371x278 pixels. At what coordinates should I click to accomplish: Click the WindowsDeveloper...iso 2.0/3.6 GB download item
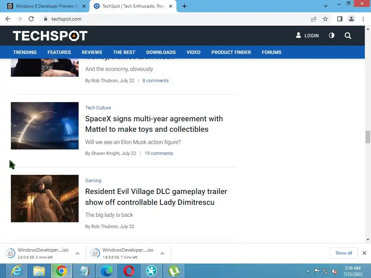tap(43, 253)
